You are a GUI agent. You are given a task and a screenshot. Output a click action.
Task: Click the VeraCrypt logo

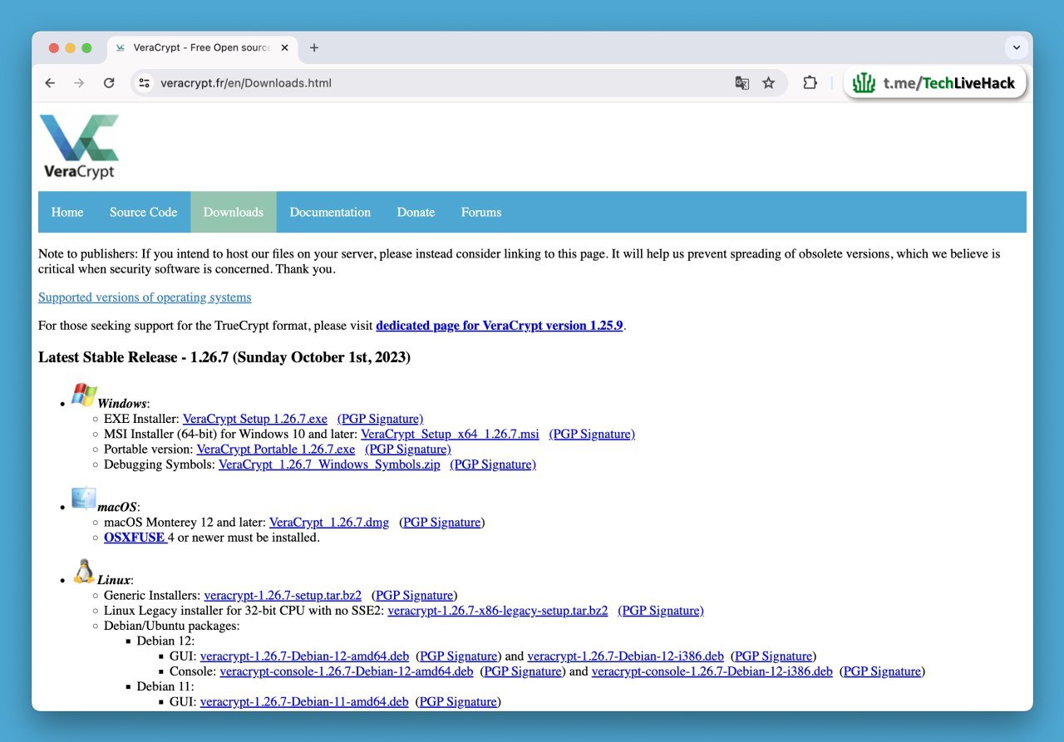click(79, 147)
